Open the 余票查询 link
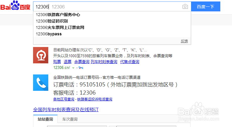 pos(82,62)
